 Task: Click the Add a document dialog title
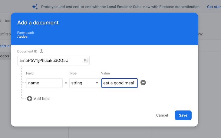click(x=38, y=23)
